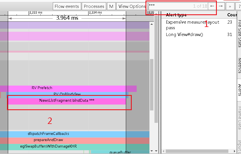This screenshot has width=241, height=154.
Task: Go to next search result arrow
Action: pyautogui.click(x=221, y=6)
